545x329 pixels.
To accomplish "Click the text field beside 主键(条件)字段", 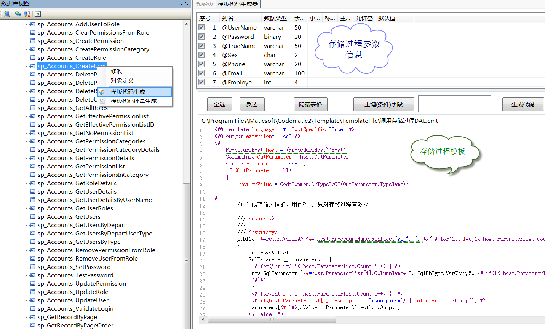I will pyautogui.click(x=454, y=104).
